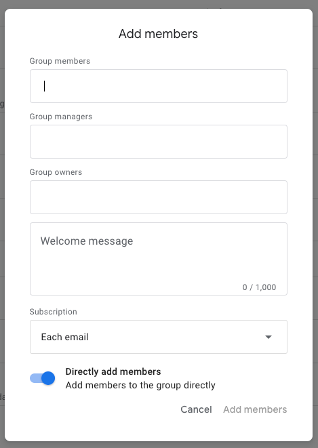Click the Add members button at bottom
Viewport: 318px width, 448px height.
tap(255, 409)
